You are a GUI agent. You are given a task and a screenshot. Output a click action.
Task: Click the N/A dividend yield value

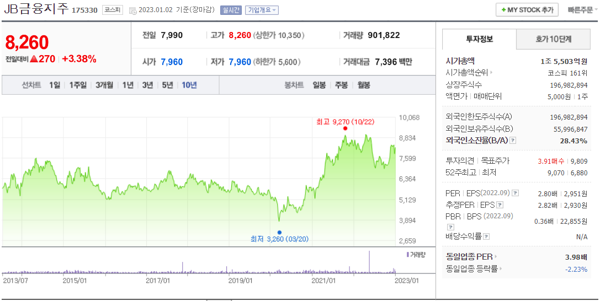pos(582,237)
